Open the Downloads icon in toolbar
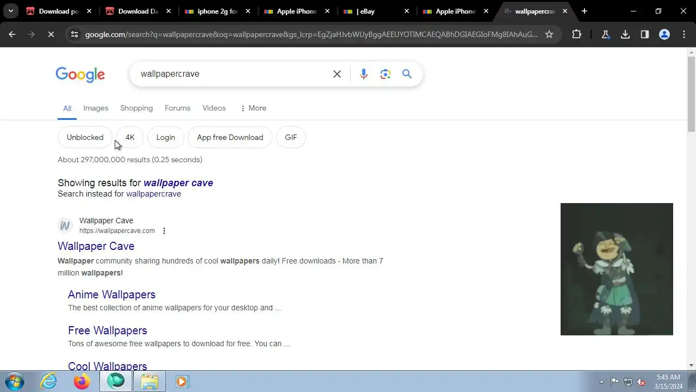Viewport: 696px width, 392px height. point(625,34)
